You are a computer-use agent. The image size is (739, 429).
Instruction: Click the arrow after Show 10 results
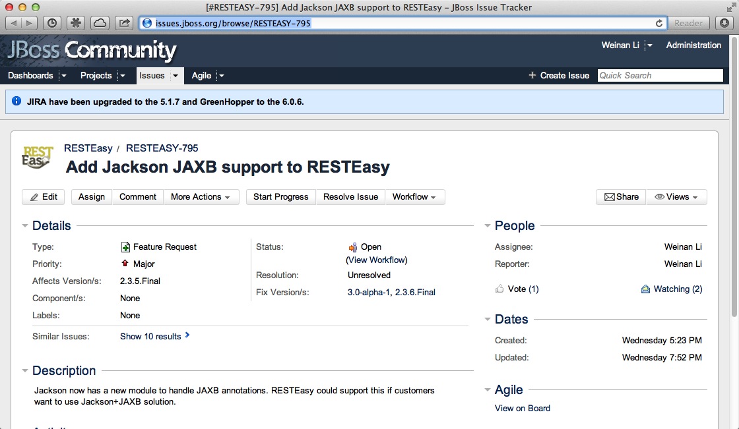point(187,335)
